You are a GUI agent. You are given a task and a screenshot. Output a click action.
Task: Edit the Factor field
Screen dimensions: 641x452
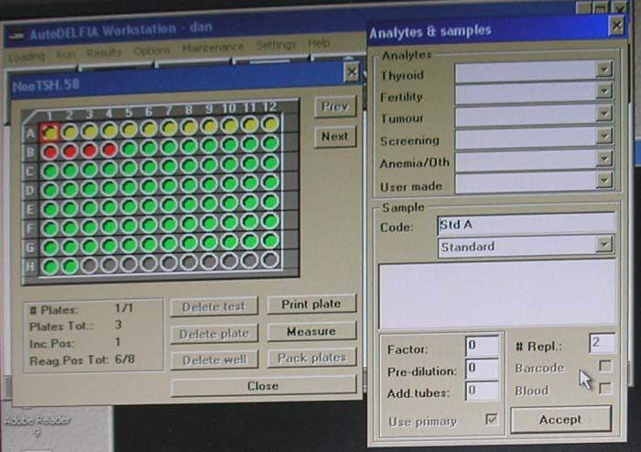click(x=483, y=346)
